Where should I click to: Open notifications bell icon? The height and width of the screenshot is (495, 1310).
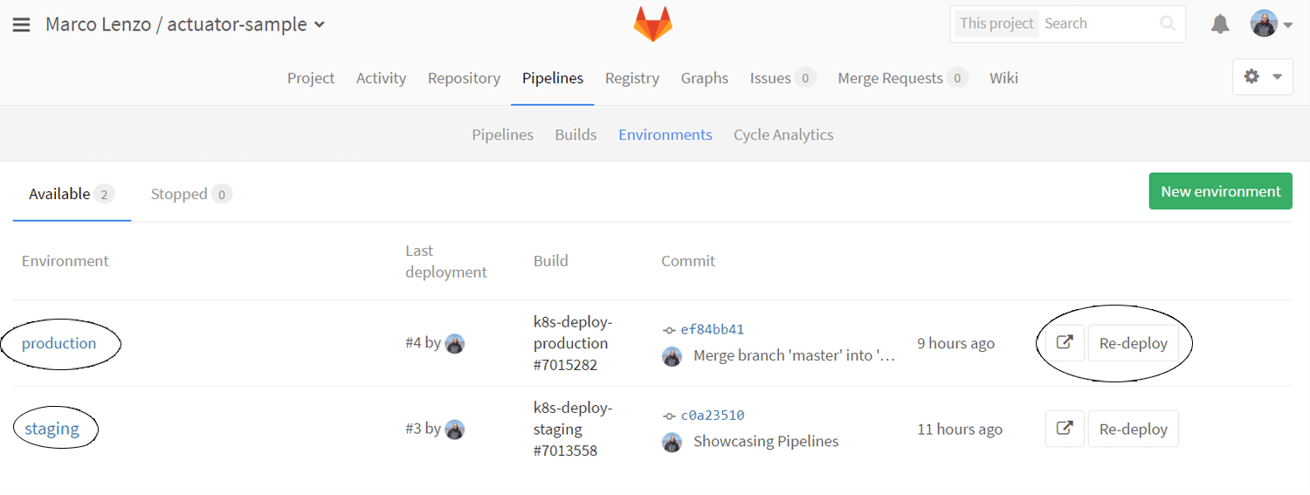coord(1220,24)
